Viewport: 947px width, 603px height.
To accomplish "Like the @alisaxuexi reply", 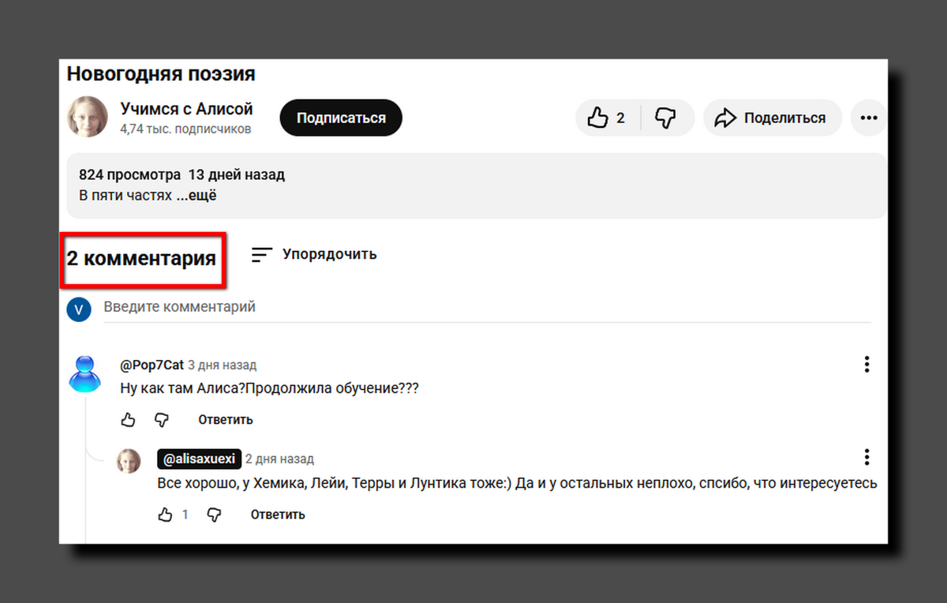I will click(x=165, y=515).
